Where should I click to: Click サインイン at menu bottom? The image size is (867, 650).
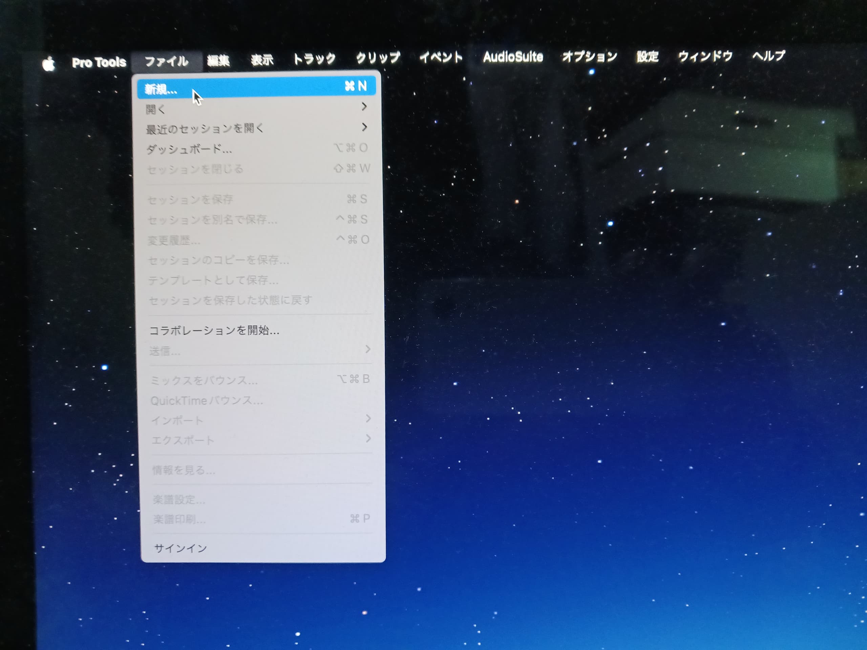[180, 548]
